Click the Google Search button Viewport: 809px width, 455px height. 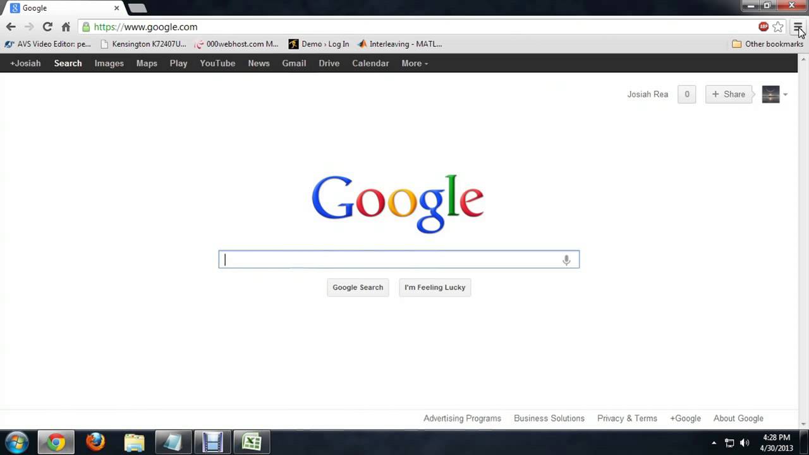click(x=358, y=288)
